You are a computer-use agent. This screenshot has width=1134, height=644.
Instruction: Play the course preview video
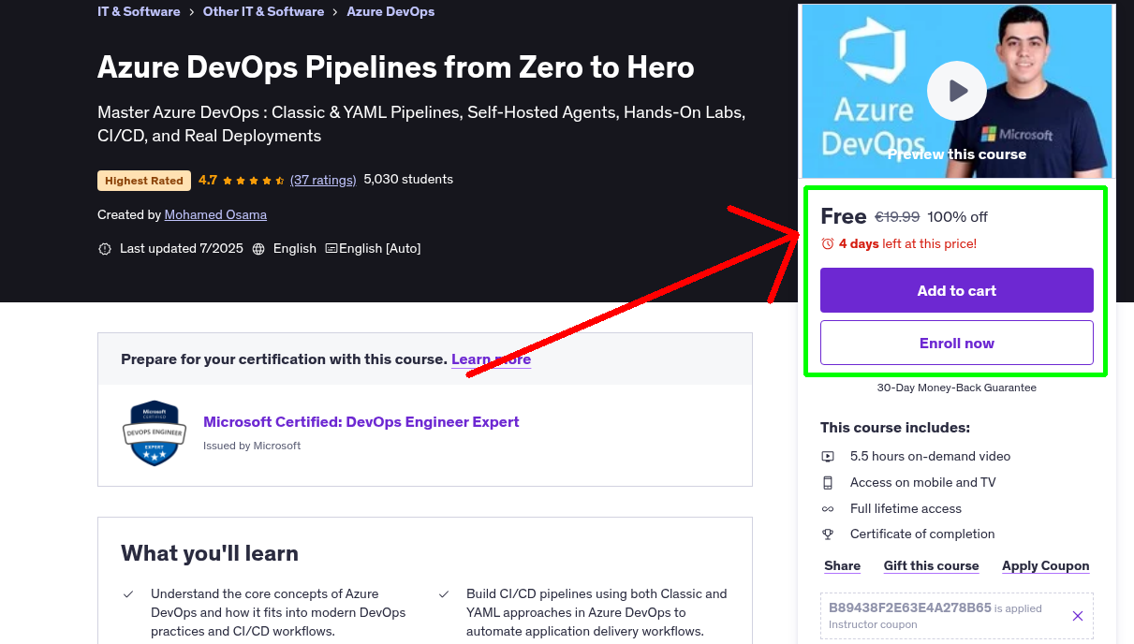click(x=957, y=91)
